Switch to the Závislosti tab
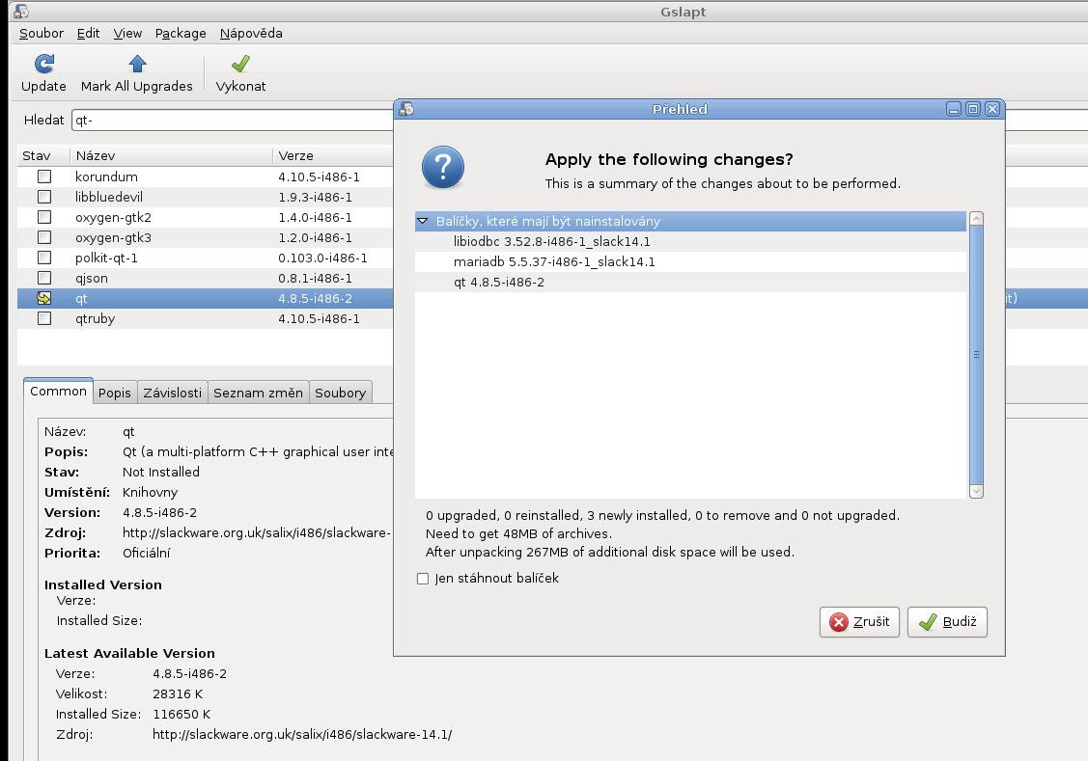The image size is (1088, 761). pyautogui.click(x=172, y=392)
